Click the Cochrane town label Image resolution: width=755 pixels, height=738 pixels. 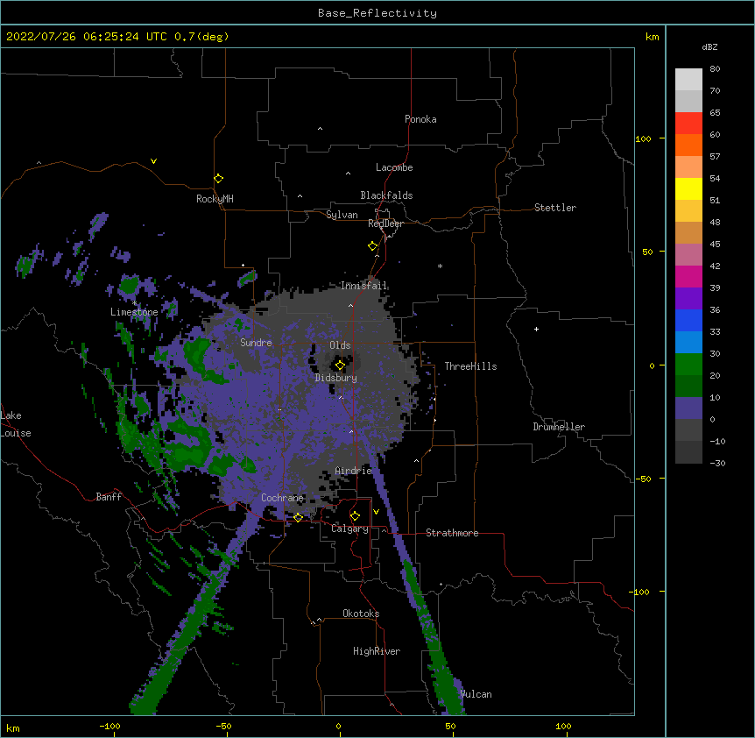[283, 498]
